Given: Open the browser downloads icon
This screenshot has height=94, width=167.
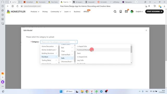Looking at the screenshot, I should (x=164, y=6).
